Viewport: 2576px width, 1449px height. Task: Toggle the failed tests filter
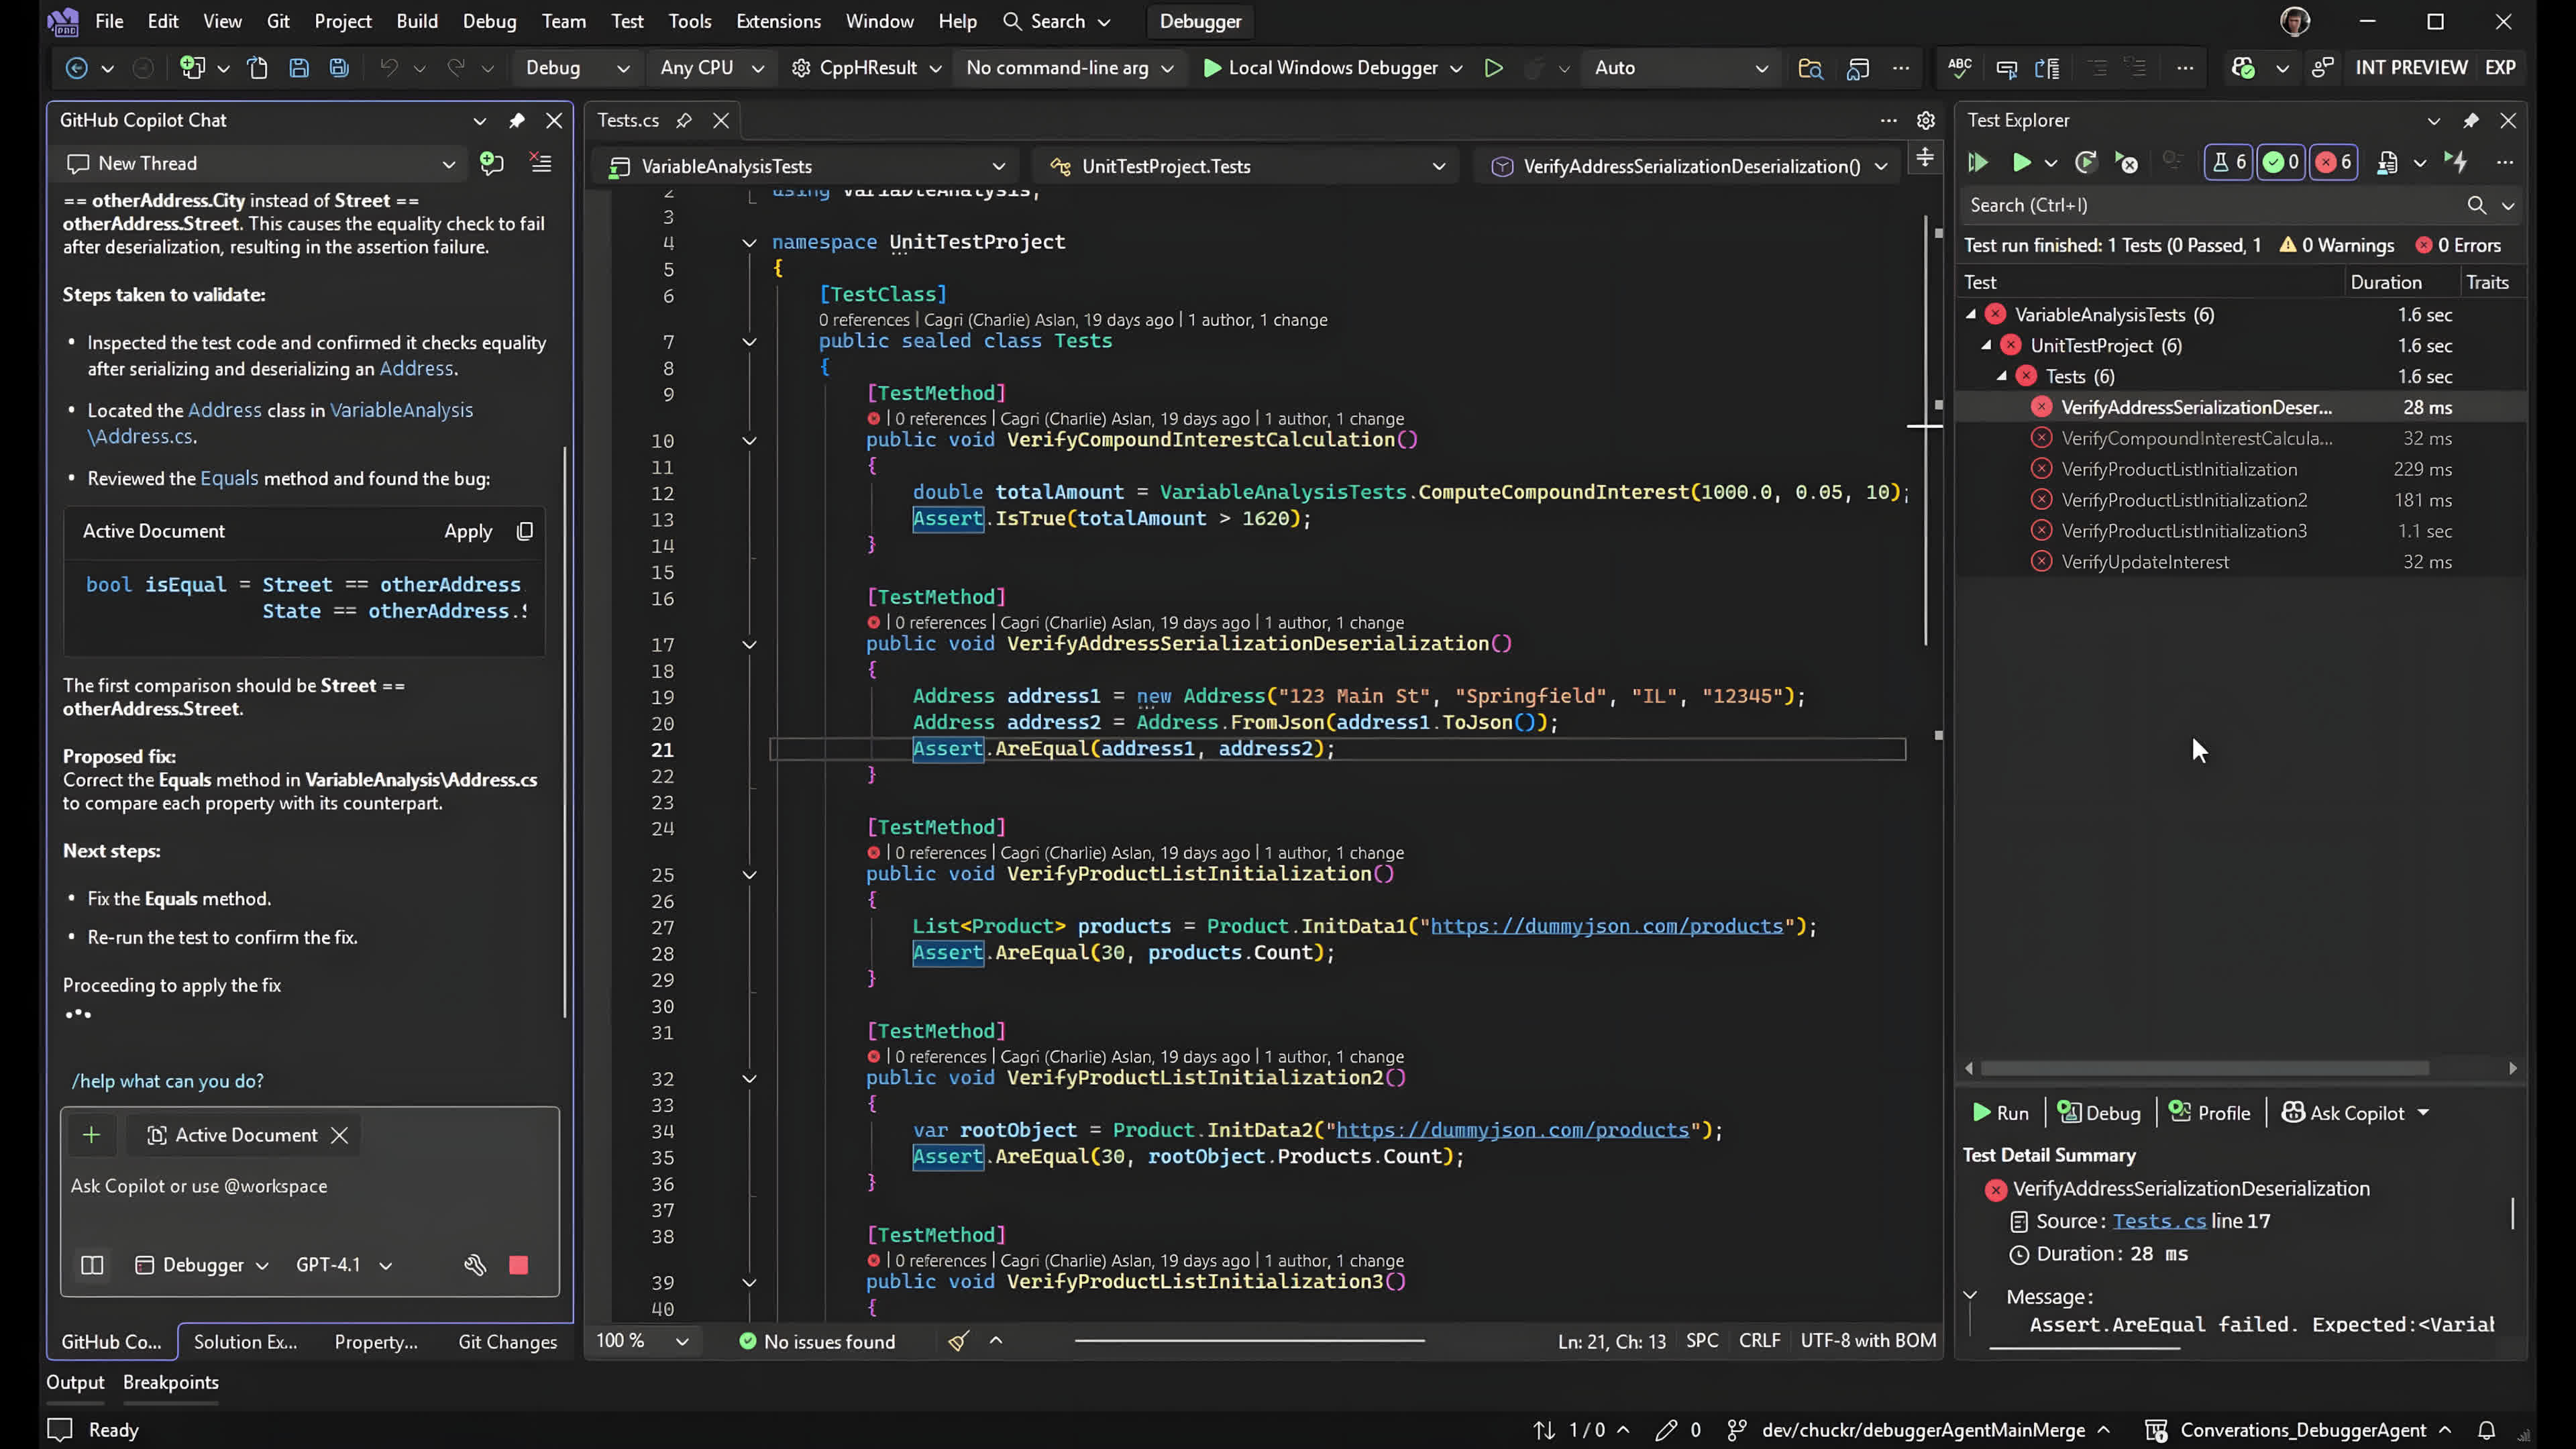2334,162
